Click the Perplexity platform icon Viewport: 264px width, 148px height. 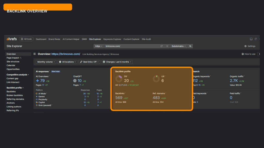(37, 99)
